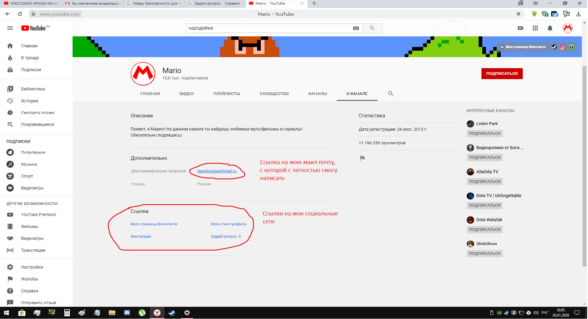Open the green question-site icon in the banner
588x319 pixels.
tap(571, 47)
